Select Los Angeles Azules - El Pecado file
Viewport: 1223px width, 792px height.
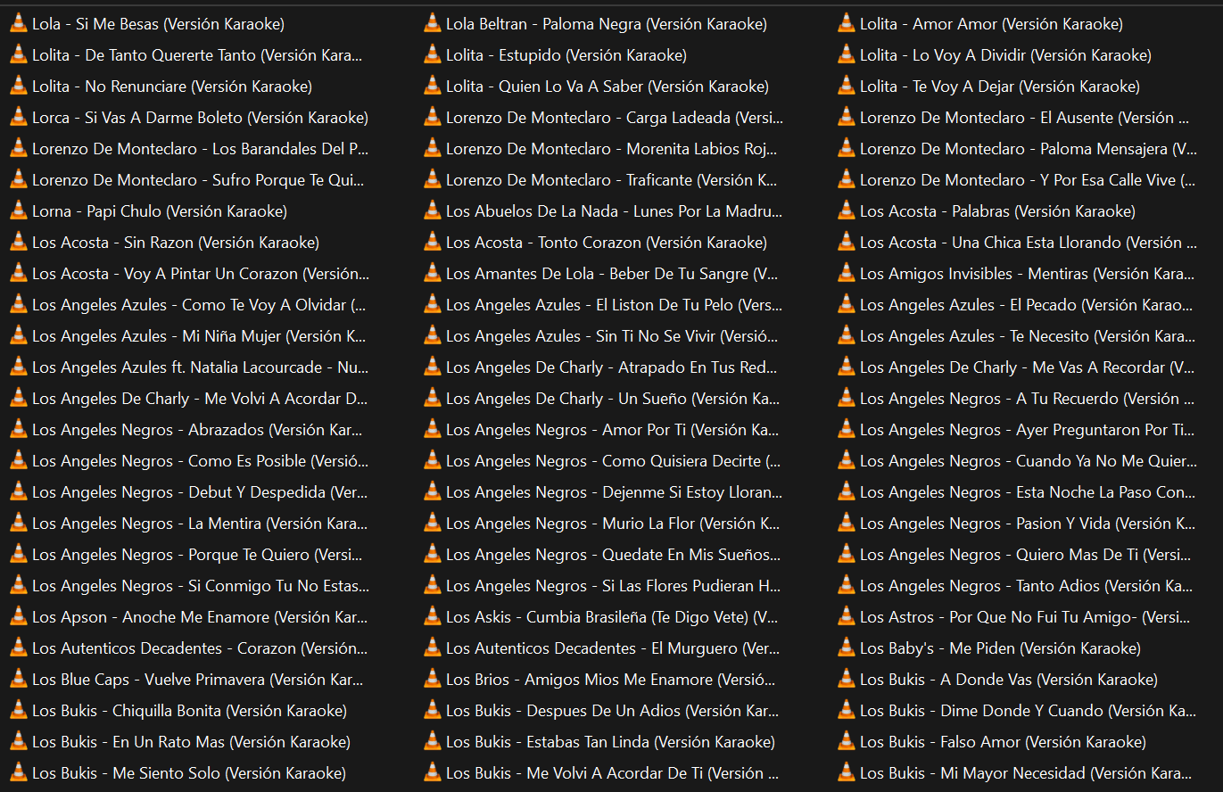click(1026, 305)
